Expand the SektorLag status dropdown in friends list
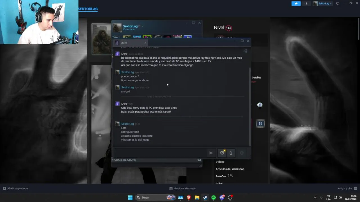Screen dimensions: 360x202 click(x=143, y=26)
